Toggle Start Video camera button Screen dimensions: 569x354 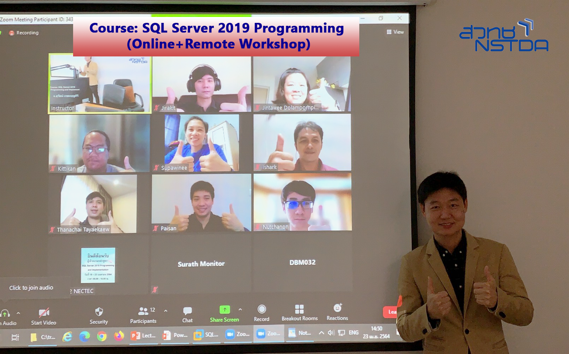point(44,316)
